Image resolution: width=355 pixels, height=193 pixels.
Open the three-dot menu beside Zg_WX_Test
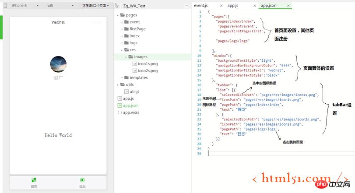185,6
